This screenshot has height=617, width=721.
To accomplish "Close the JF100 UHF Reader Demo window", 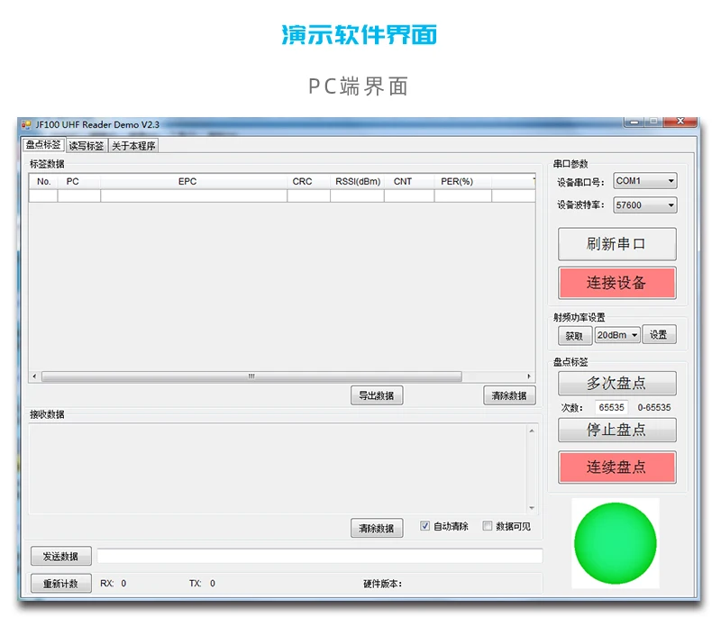I will pyautogui.click(x=681, y=122).
